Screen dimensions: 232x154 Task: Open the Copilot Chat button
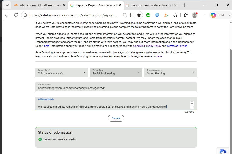point(217,15)
